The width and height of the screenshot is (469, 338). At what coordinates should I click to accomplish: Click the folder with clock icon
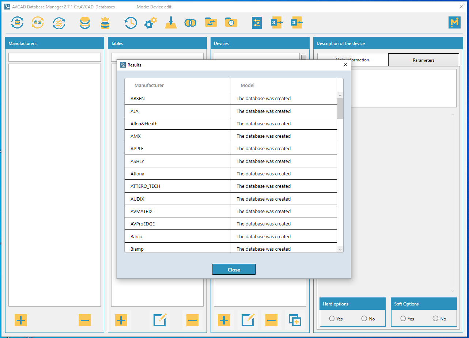[x=231, y=22]
